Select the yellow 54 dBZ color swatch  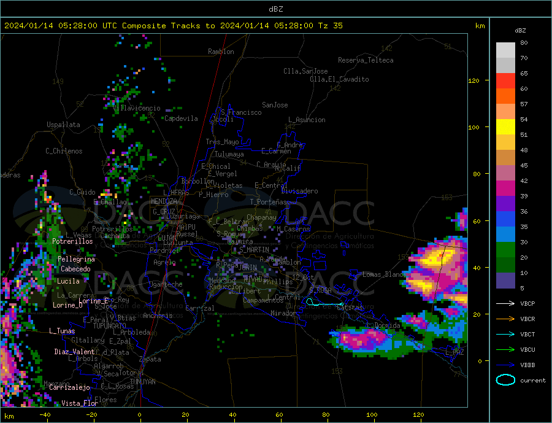point(505,126)
